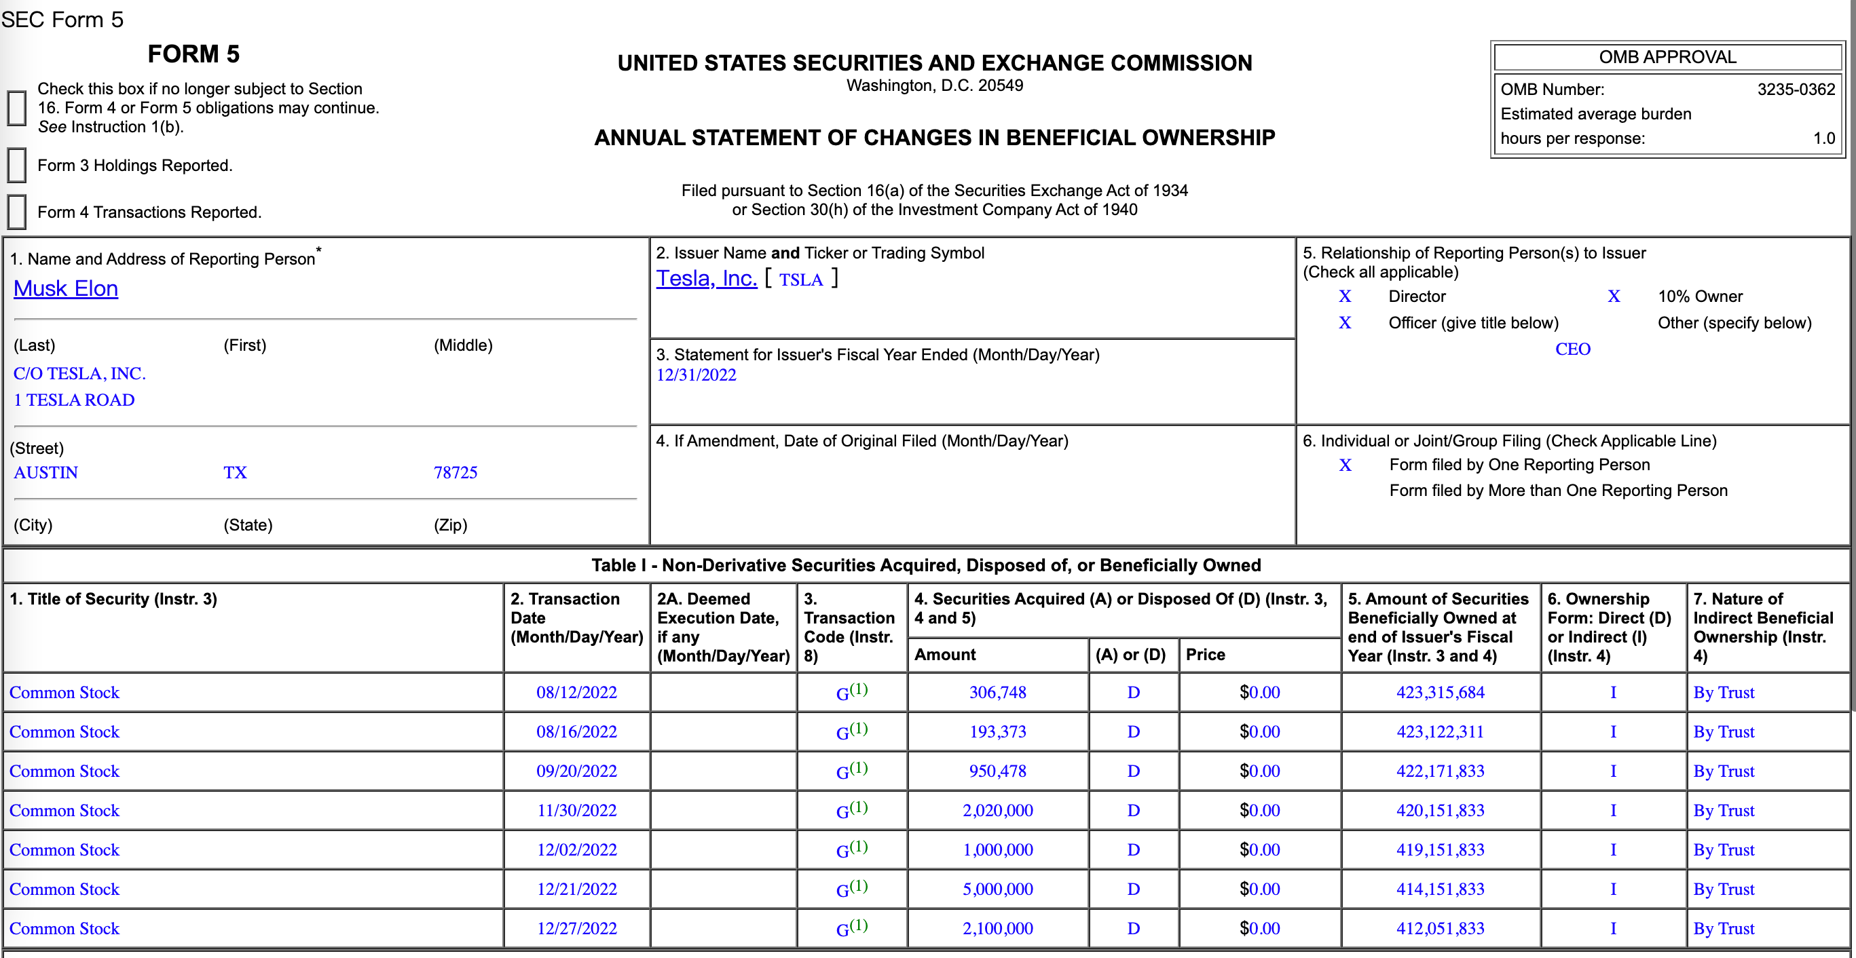The width and height of the screenshot is (1856, 958).
Task: Click the 423,315,684 beneficially owned amount
Action: 1440,693
